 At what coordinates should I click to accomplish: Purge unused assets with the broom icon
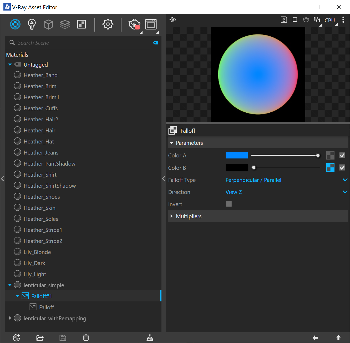[150, 338]
